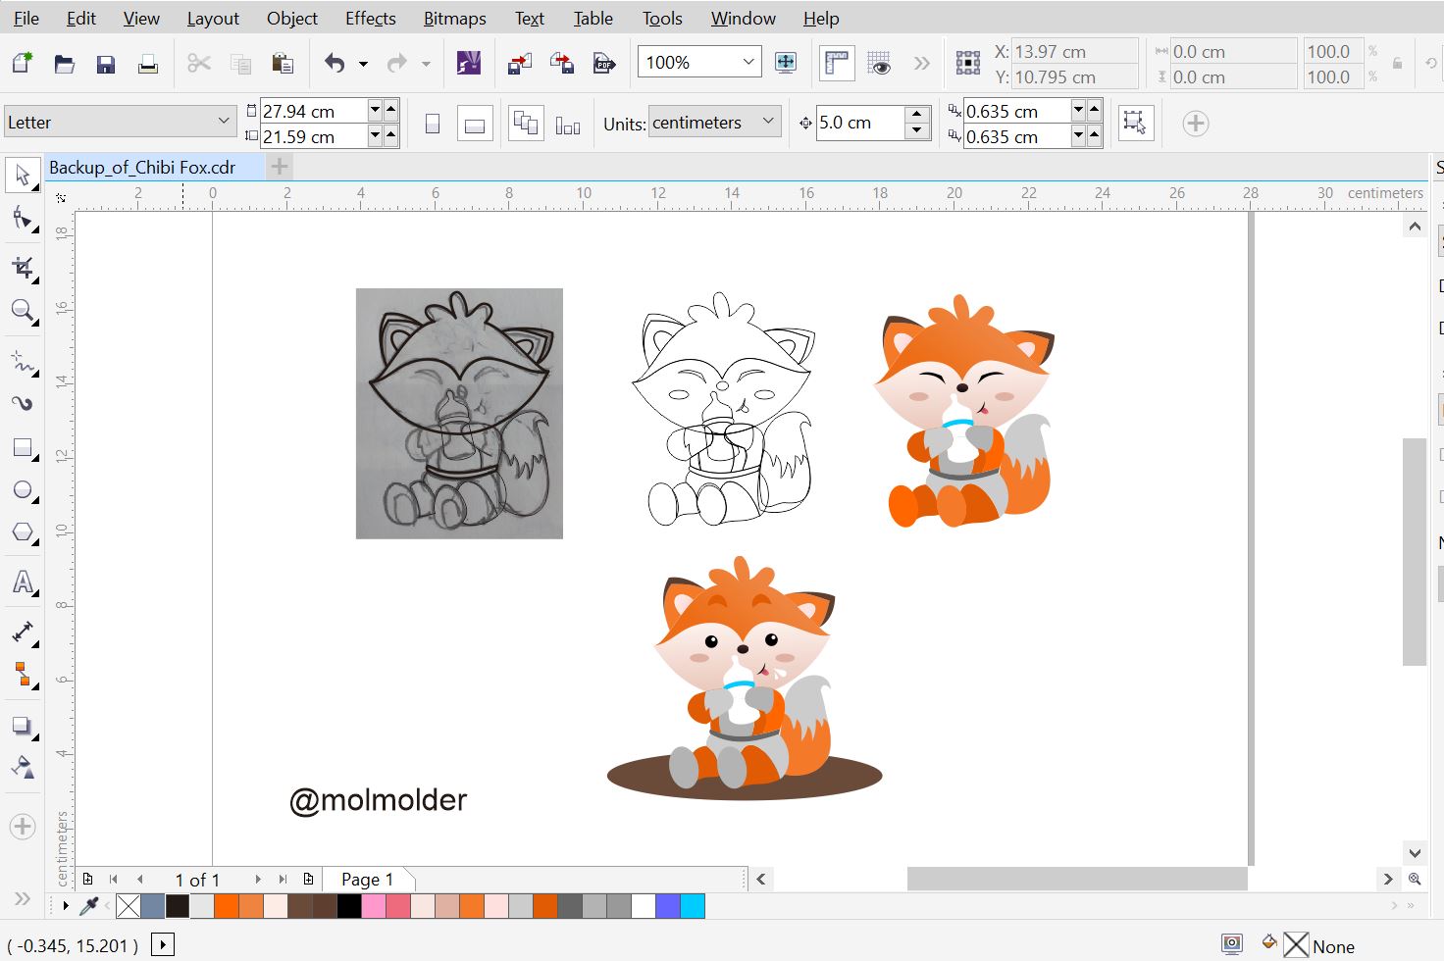Select the Pick tool in toolbox

click(x=22, y=176)
